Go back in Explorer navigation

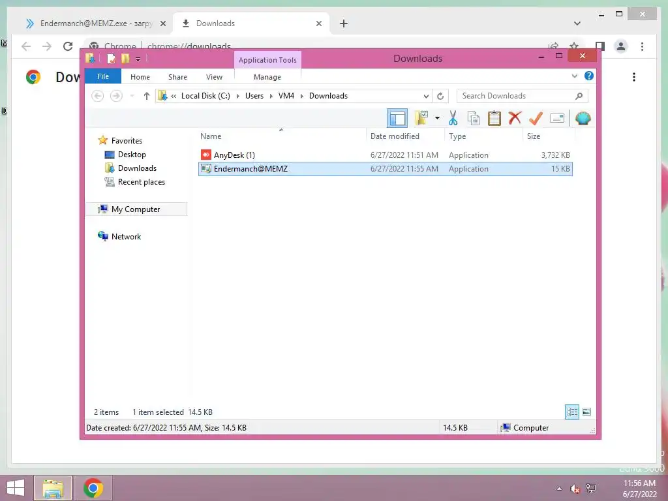pyautogui.click(x=98, y=96)
